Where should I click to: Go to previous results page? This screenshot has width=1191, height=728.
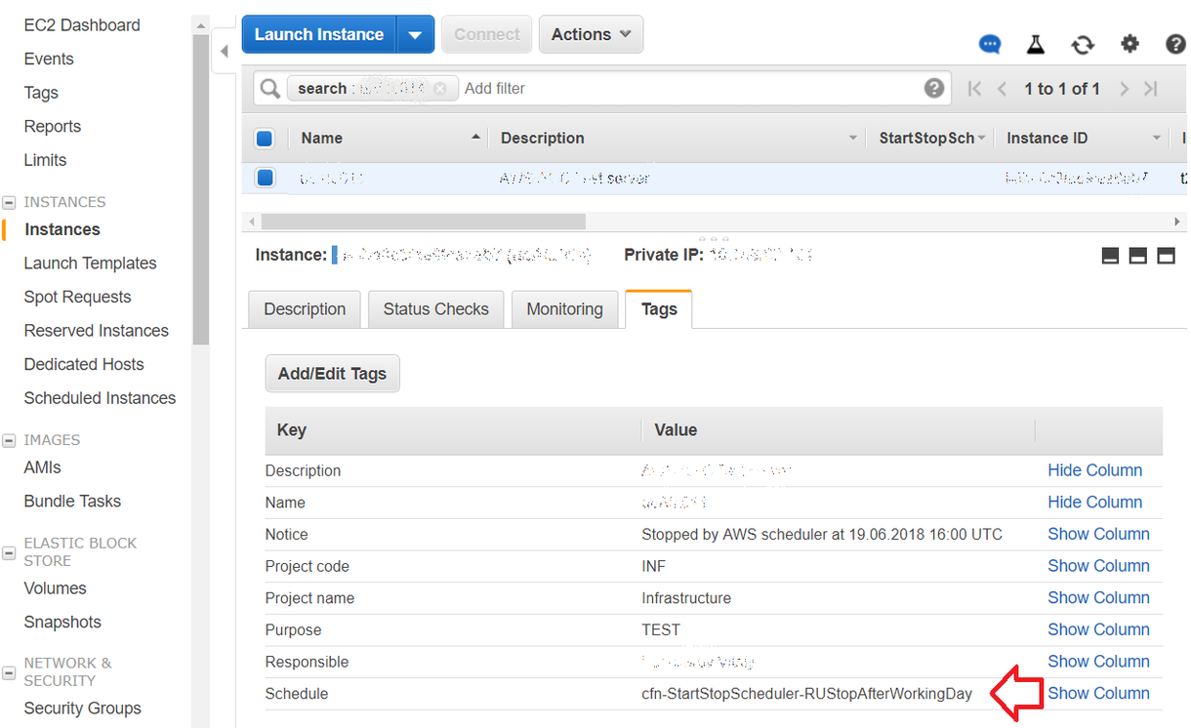click(x=1002, y=89)
